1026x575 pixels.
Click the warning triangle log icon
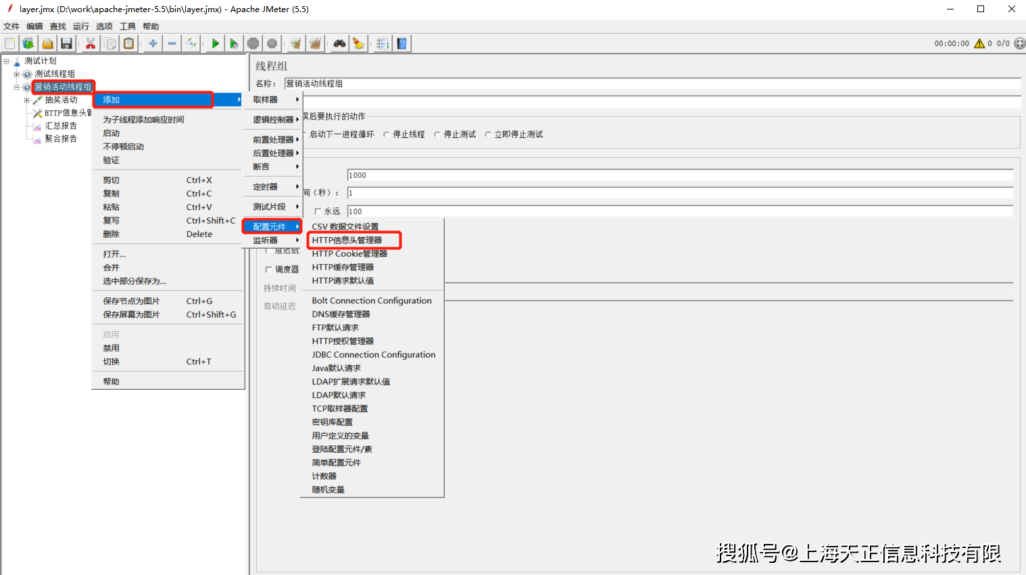pos(979,43)
